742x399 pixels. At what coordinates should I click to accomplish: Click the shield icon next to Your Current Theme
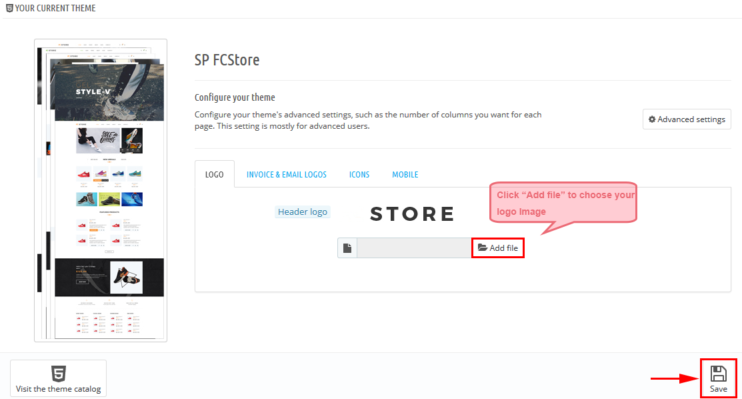[x=9, y=8]
